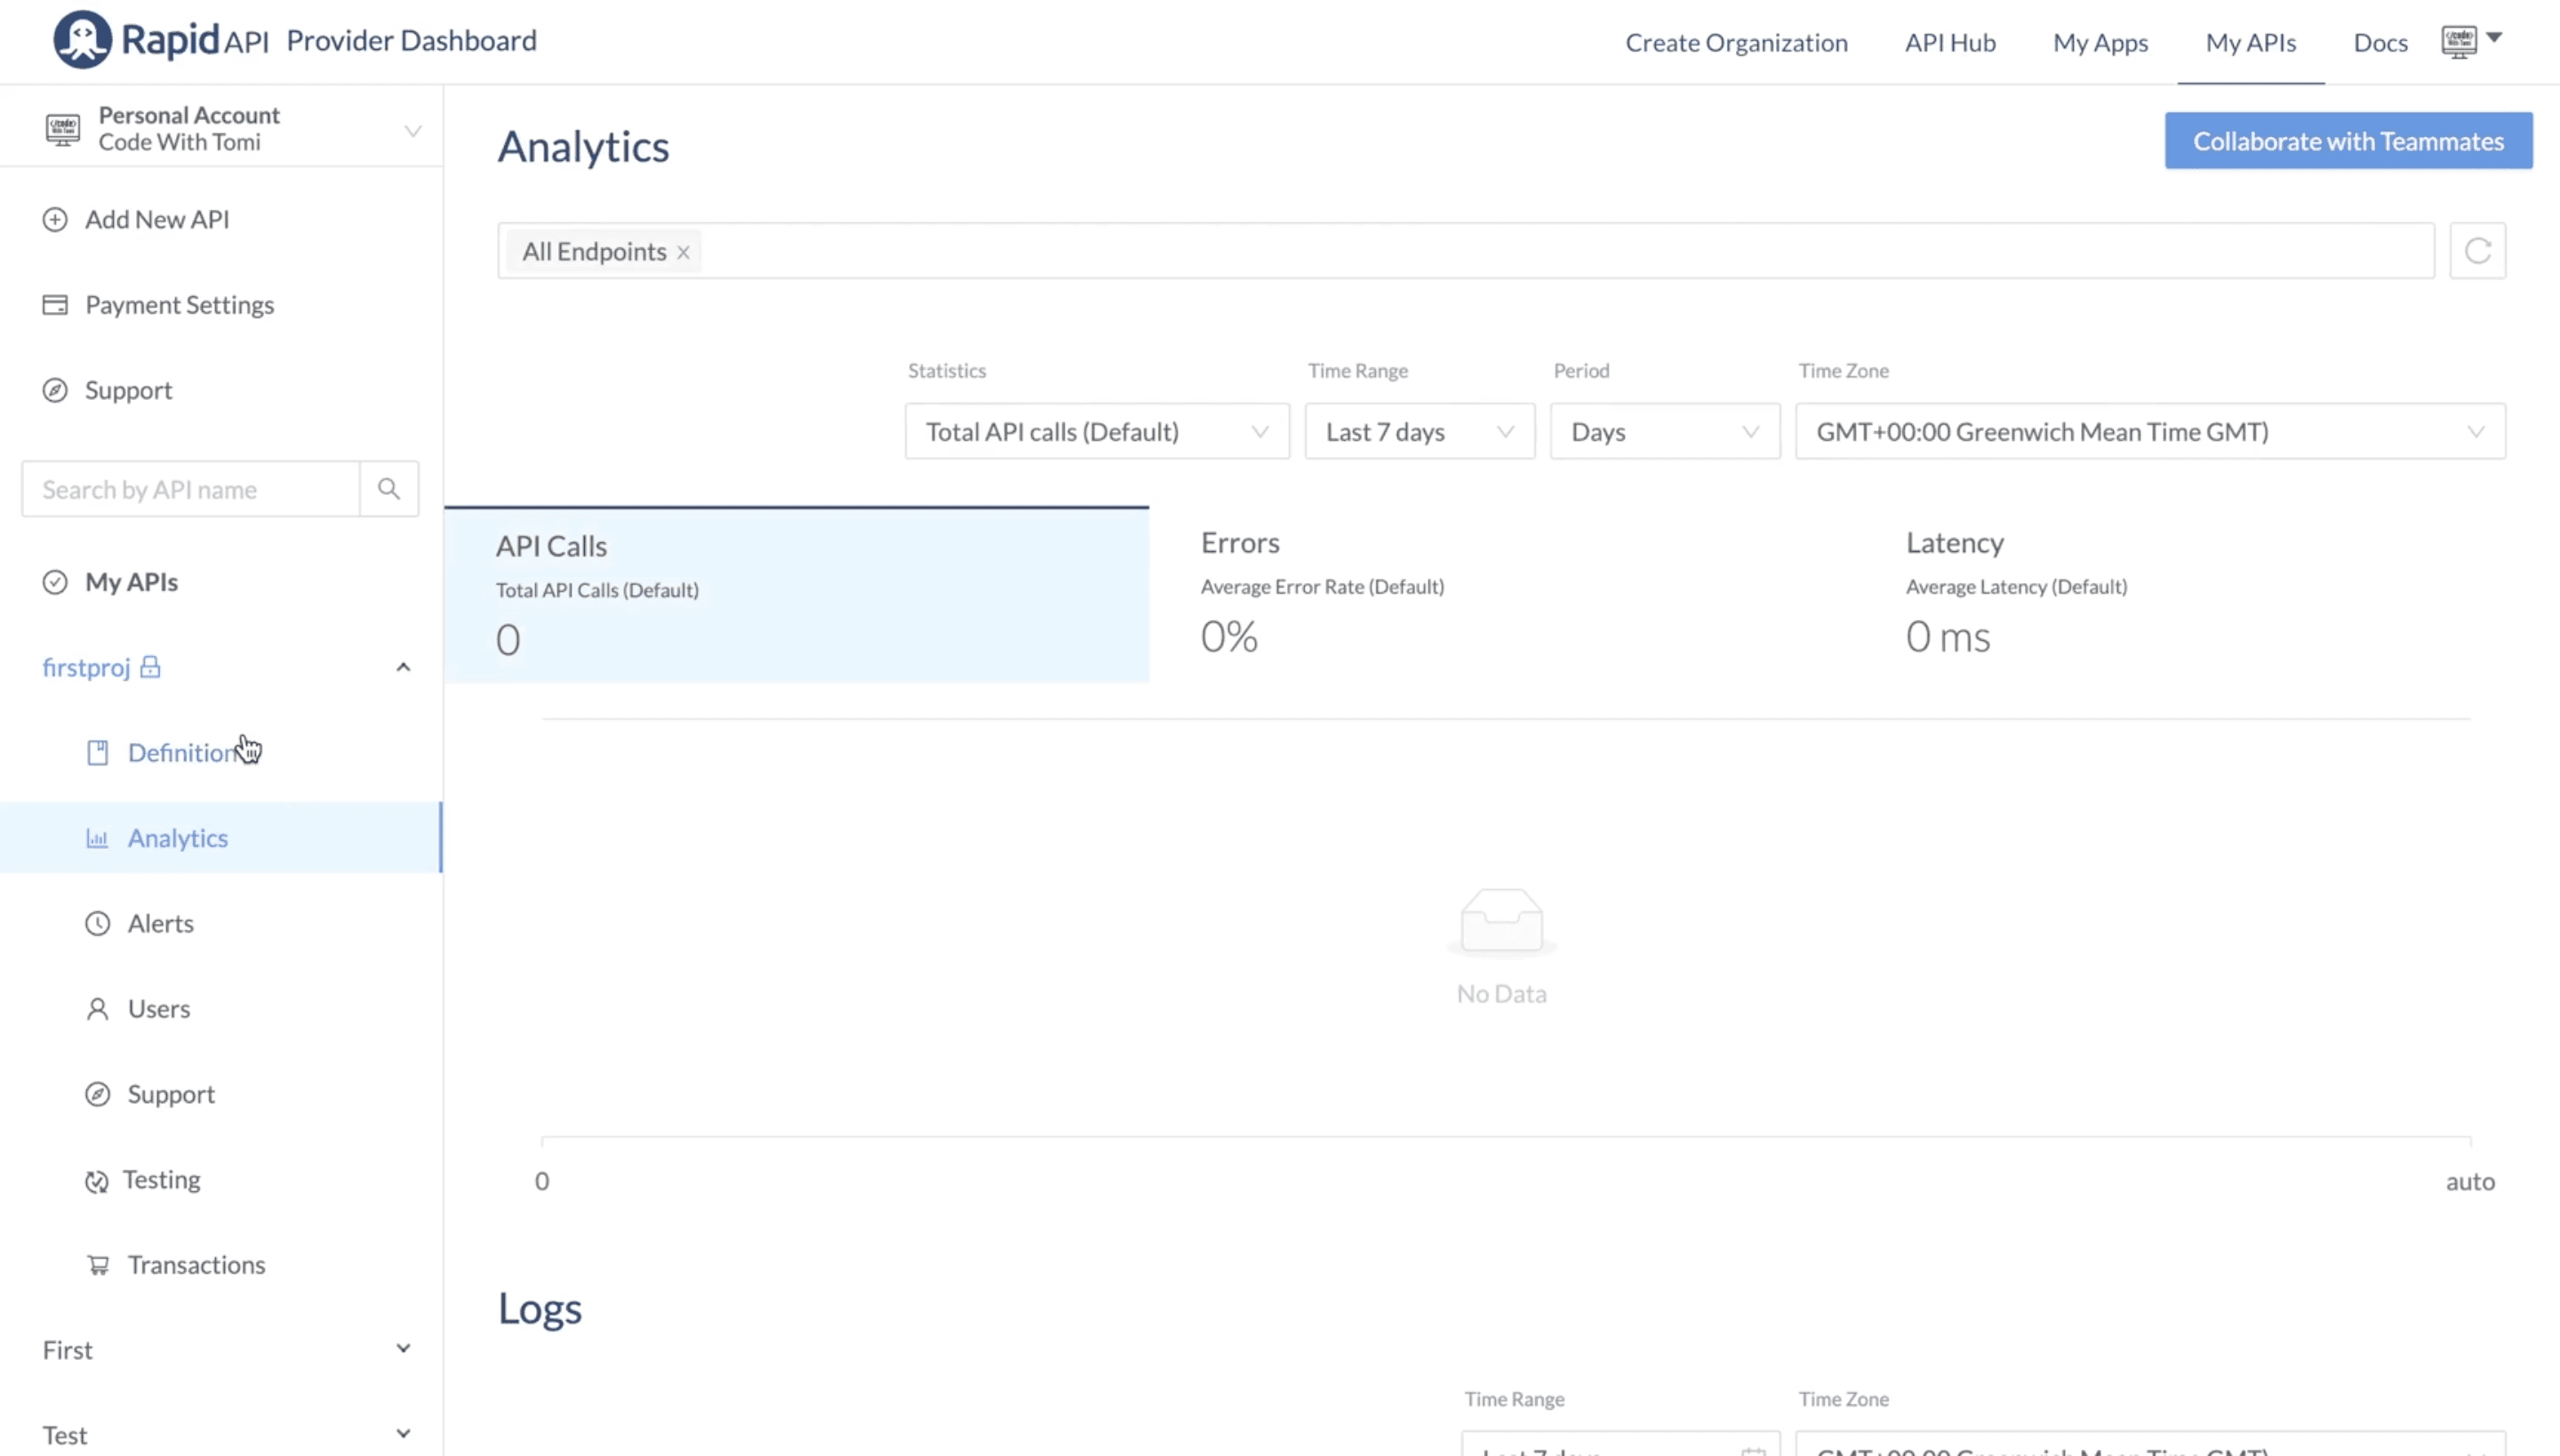
Task: Expand the Test API section
Action: pyautogui.click(x=403, y=1434)
